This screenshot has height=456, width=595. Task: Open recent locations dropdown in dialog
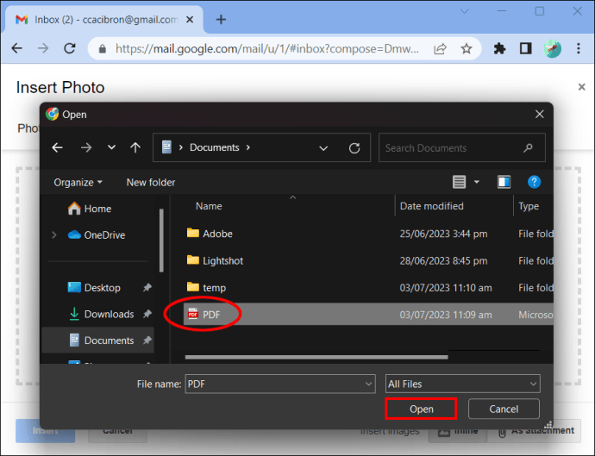111,147
